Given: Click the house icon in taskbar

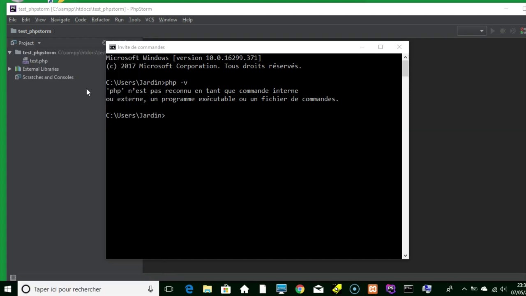Looking at the screenshot, I should tap(245, 289).
